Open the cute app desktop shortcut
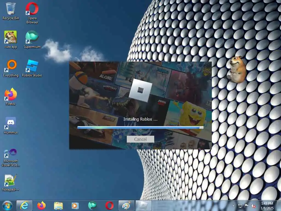This screenshot has height=211, width=281. tap(11, 40)
